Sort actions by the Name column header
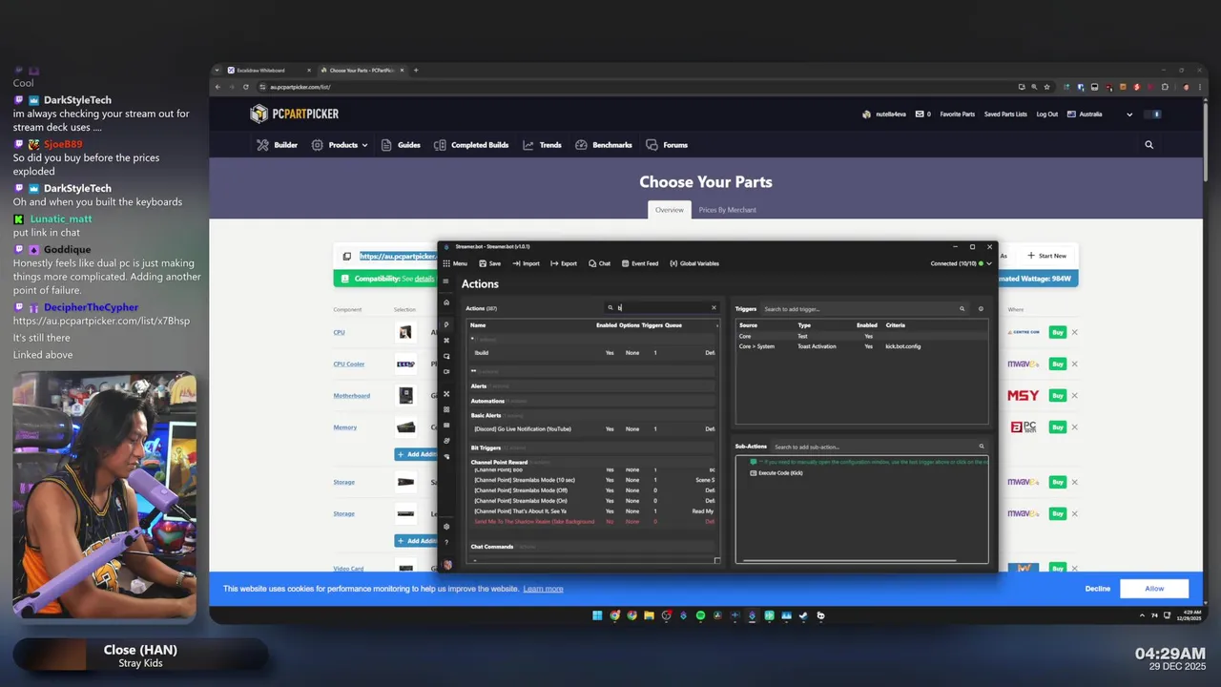Viewport: 1221px width, 687px height. tap(478, 325)
